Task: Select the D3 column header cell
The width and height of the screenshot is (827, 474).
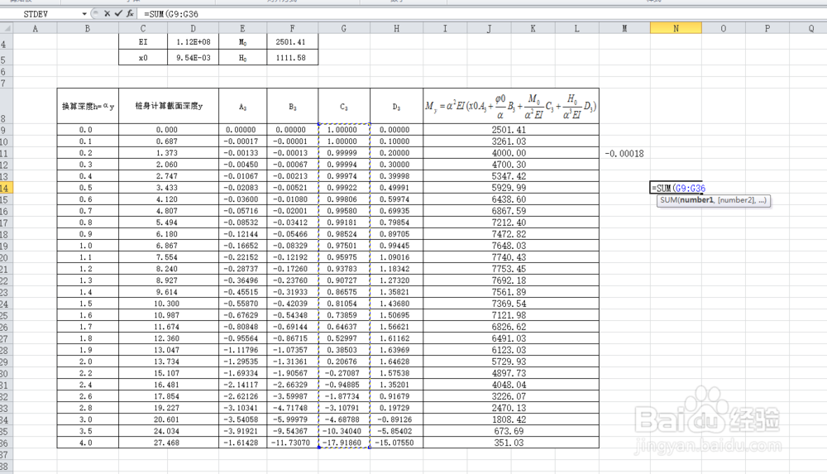Action: pos(396,106)
